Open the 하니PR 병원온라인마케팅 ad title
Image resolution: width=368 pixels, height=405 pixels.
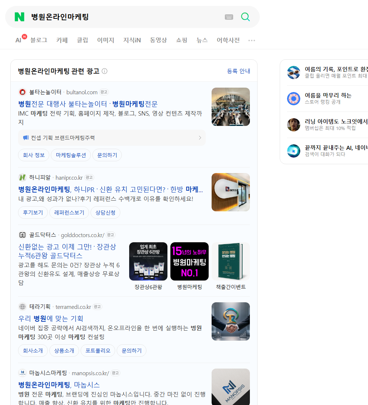click(110, 189)
